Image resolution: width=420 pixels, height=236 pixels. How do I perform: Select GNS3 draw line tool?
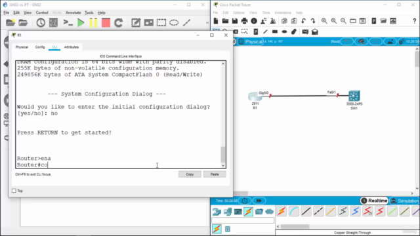[186, 23]
